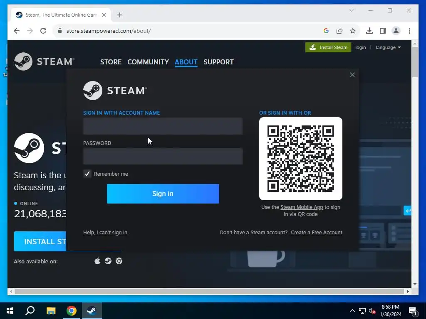The image size is (426, 319).
Task: Toggle Chrome side panel icon
Action: pos(383,31)
